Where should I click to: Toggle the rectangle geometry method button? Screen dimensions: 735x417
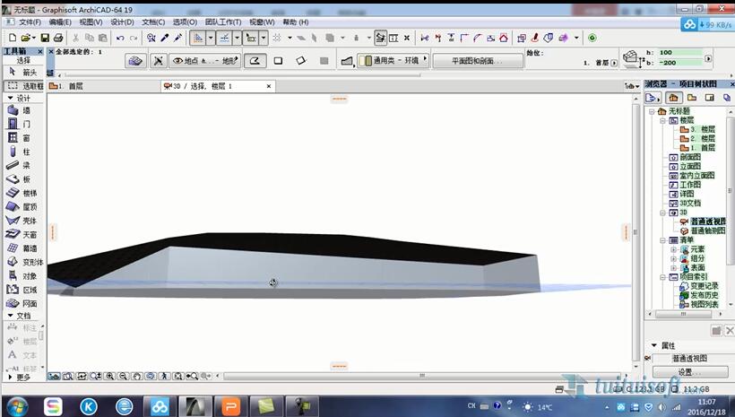(x=278, y=61)
